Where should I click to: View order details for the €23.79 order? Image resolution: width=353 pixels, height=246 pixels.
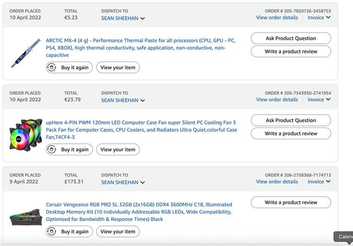click(x=277, y=99)
